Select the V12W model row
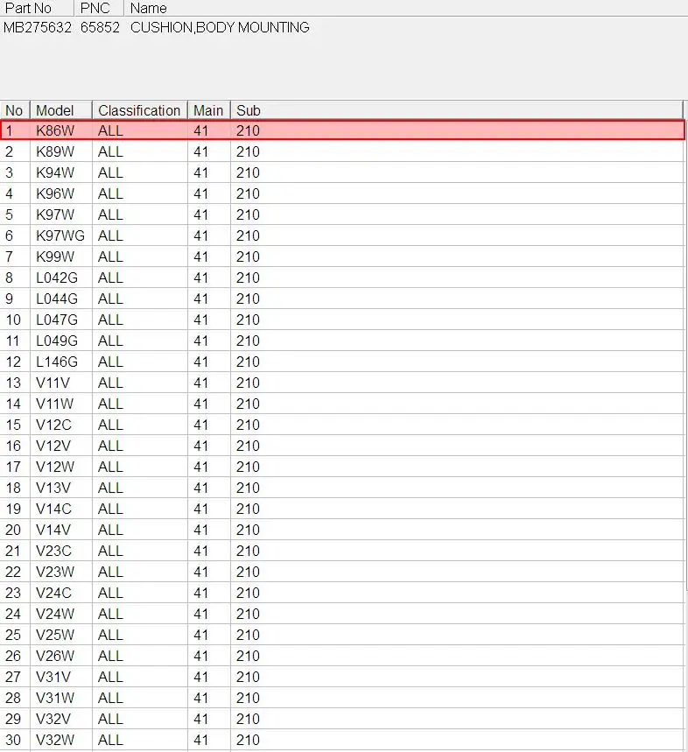The width and height of the screenshot is (688, 752). [342, 467]
